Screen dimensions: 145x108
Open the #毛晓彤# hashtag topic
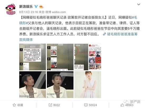78,20
